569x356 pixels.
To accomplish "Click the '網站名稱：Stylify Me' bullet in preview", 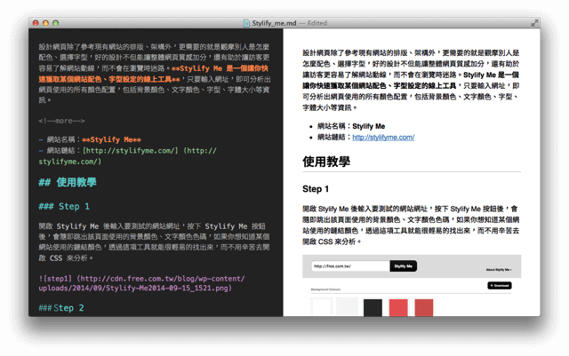I will (351, 127).
